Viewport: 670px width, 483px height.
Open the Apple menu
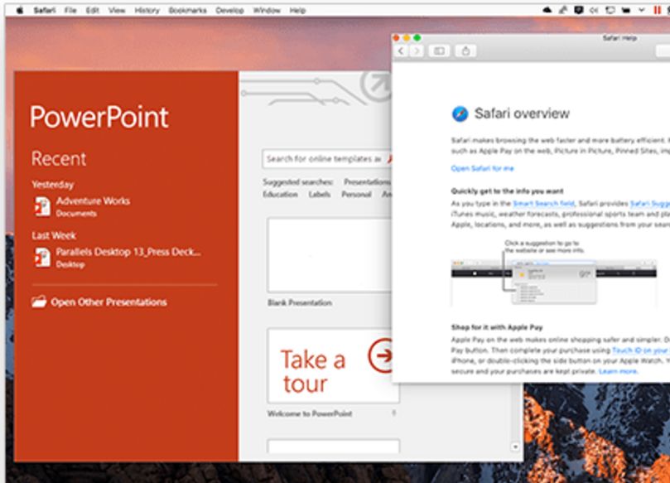20,10
